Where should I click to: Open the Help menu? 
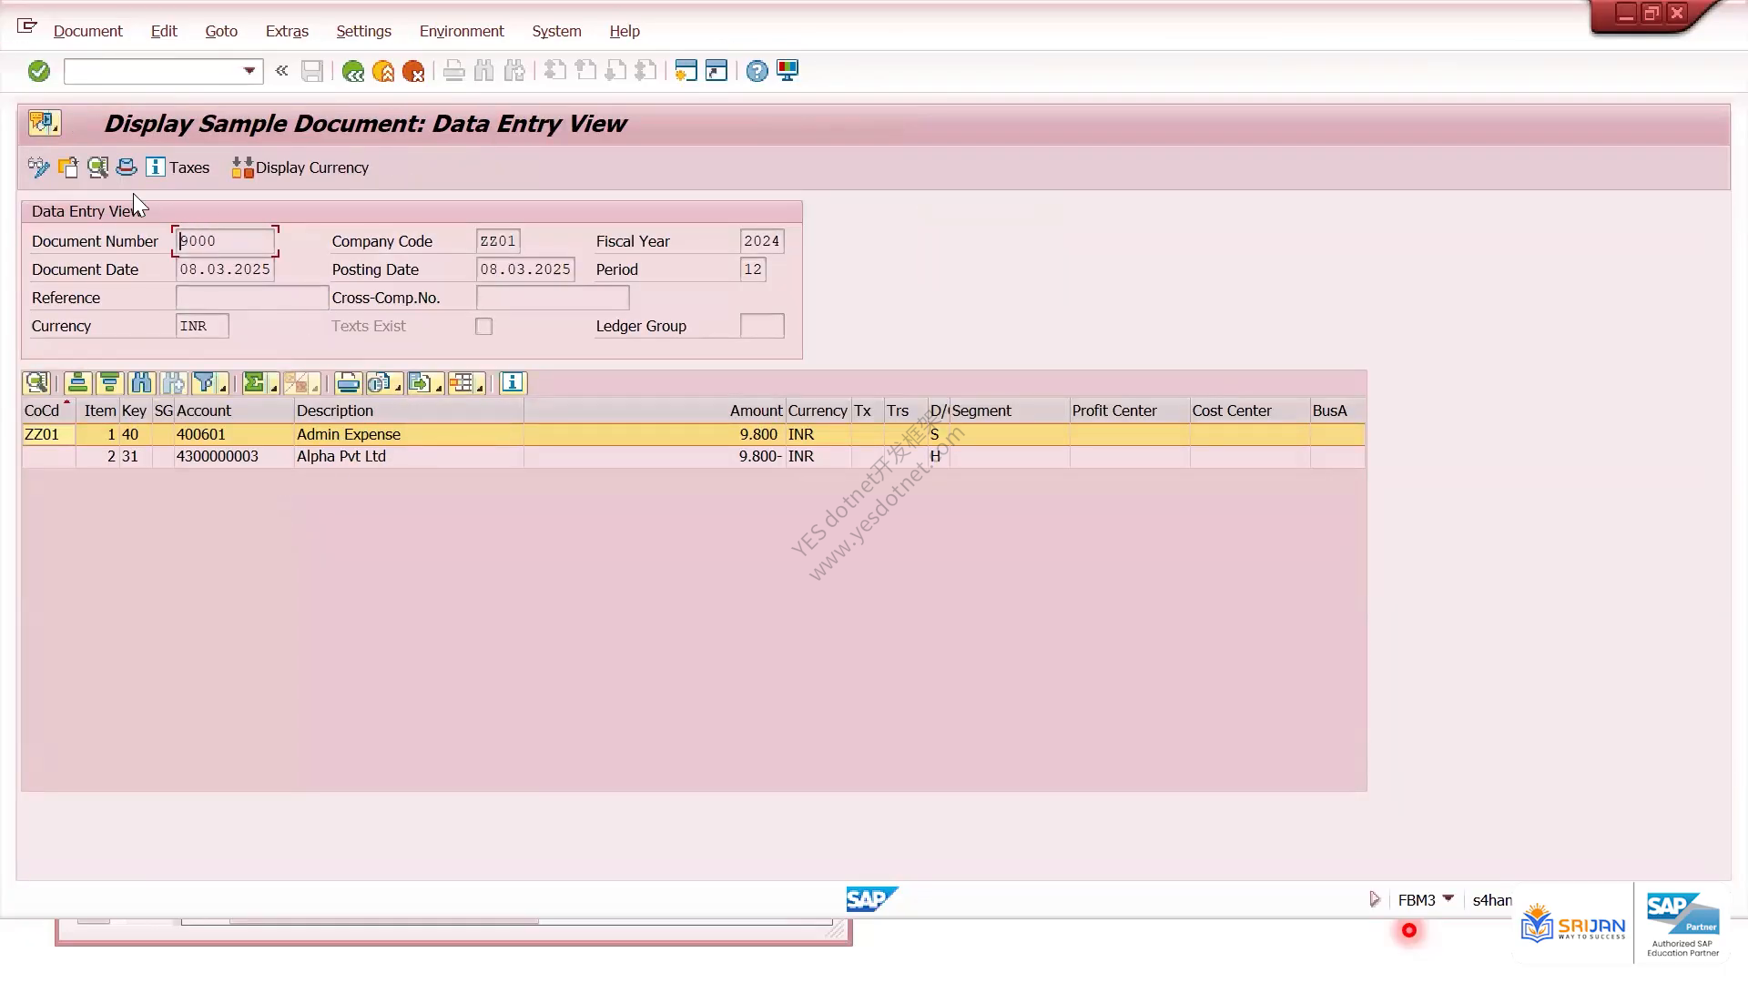[x=625, y=31]
